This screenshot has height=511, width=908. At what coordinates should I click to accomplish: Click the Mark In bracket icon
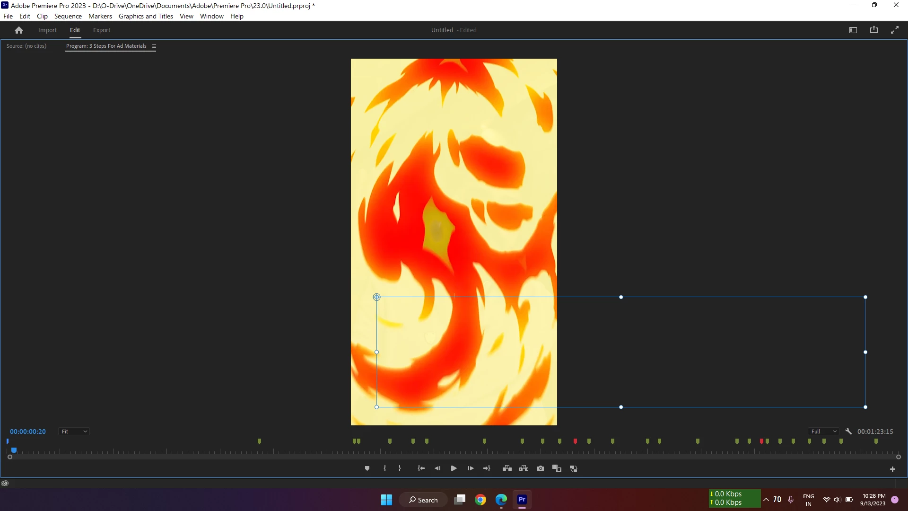tap(384, 468)
